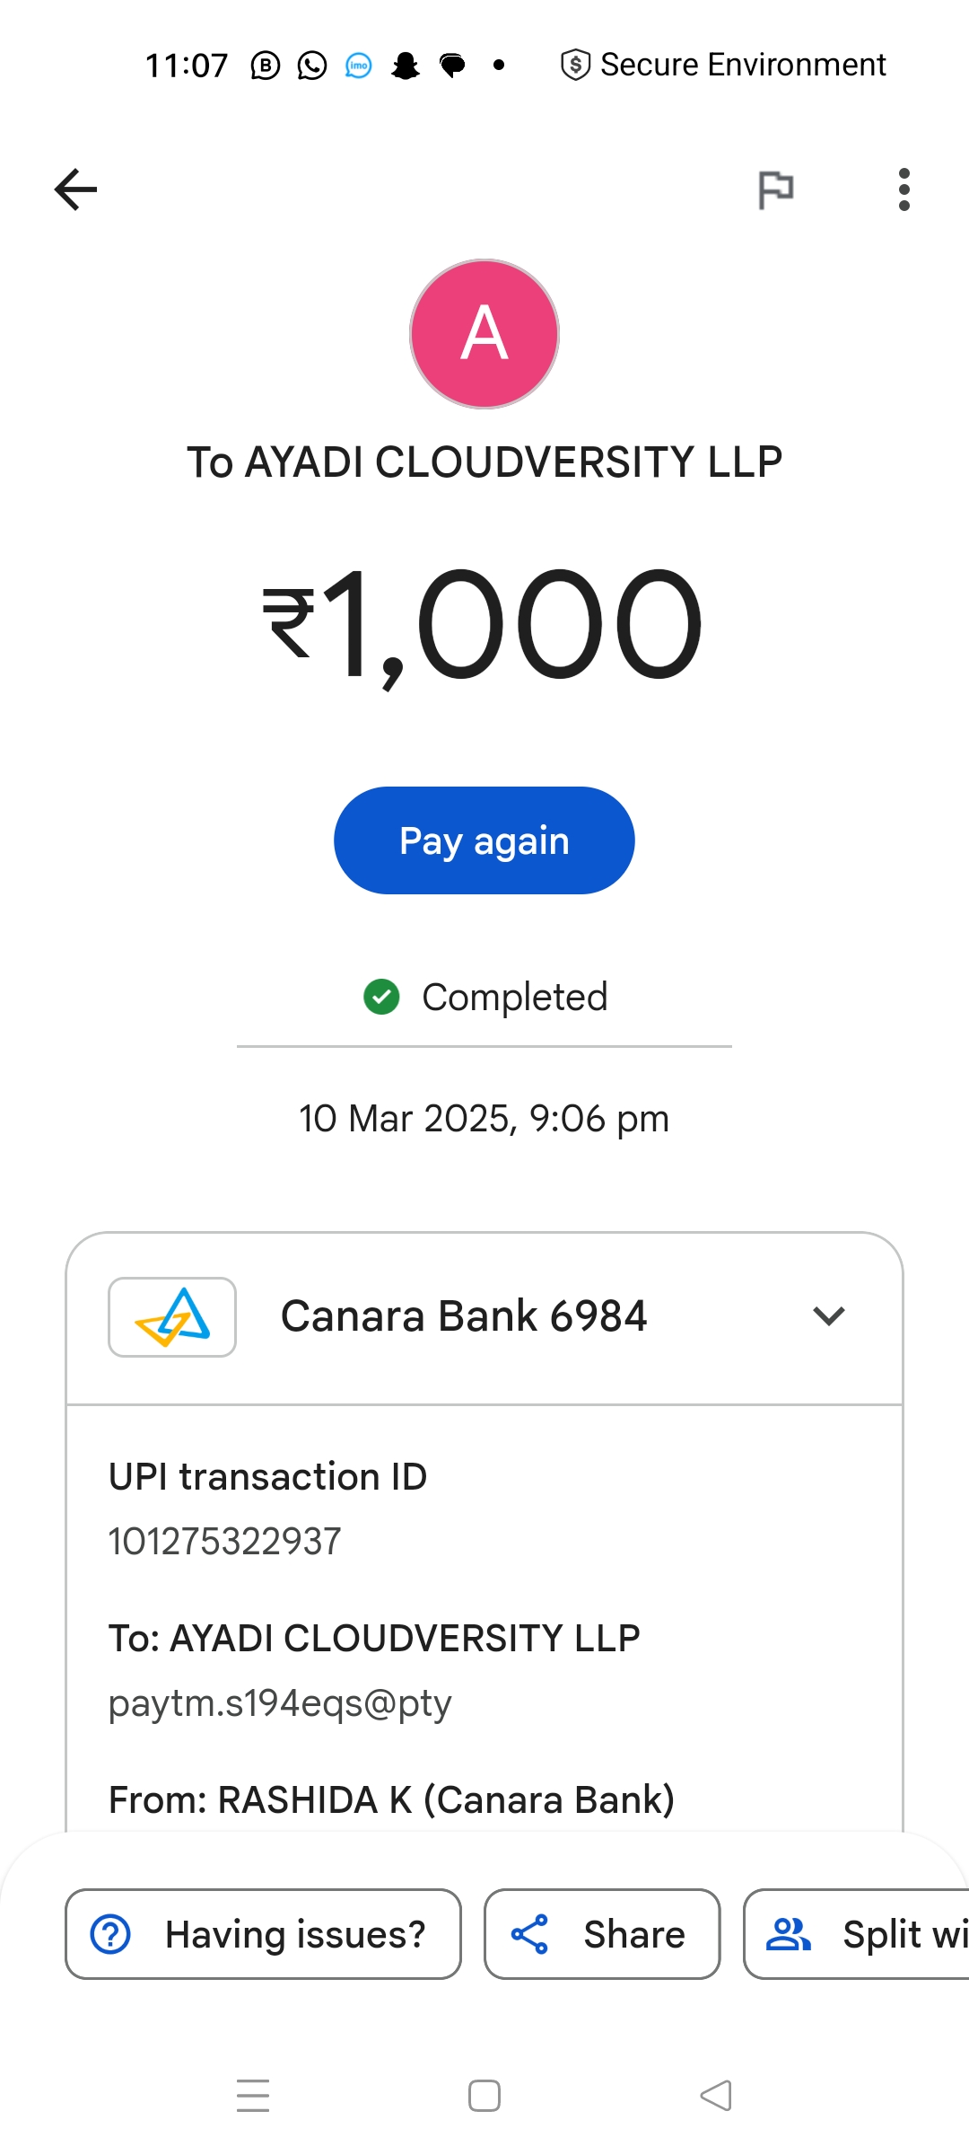
Task: Tap the Android back triangle button
Action: pyautogui.click(x=716, y=2096)
